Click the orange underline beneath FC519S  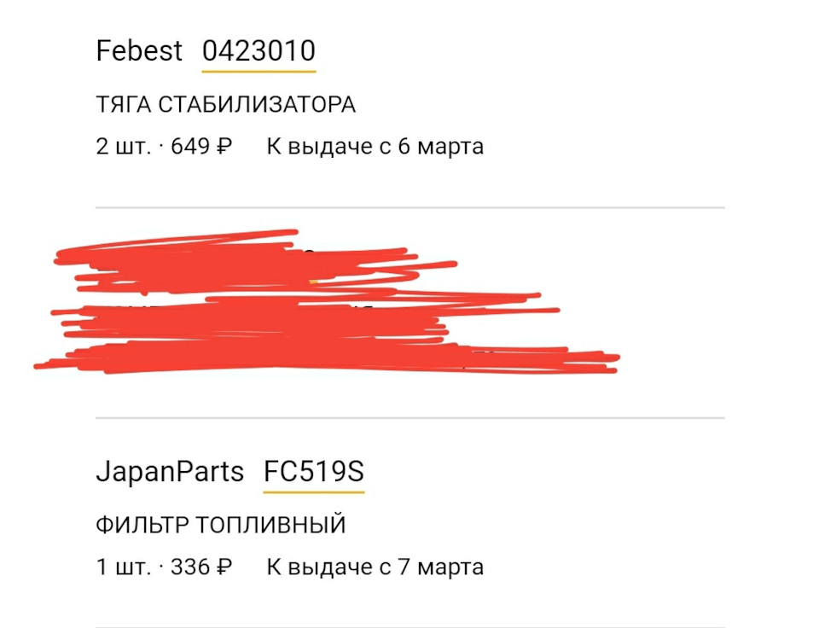313,492
